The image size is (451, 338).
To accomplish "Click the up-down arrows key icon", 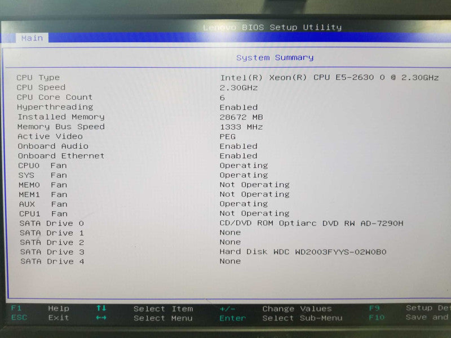I will click(101, 308).
